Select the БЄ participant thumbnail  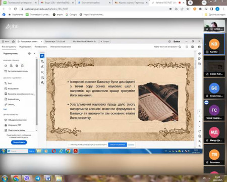pos(214,88)
